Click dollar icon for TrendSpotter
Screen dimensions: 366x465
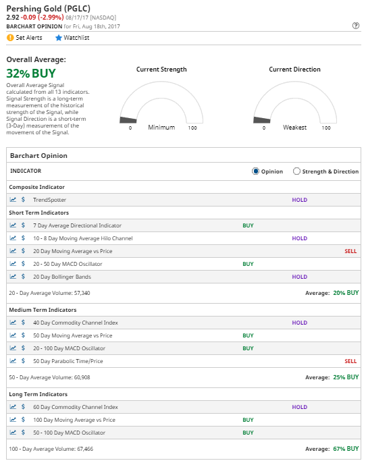tap(23, 200)
